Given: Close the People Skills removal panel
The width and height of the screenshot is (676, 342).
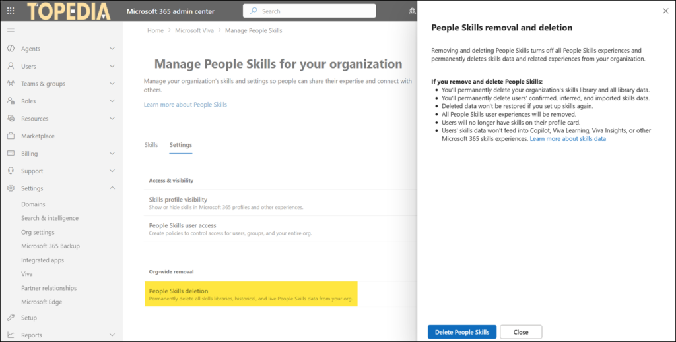Looking at the screenshot, I should (665, 11).
